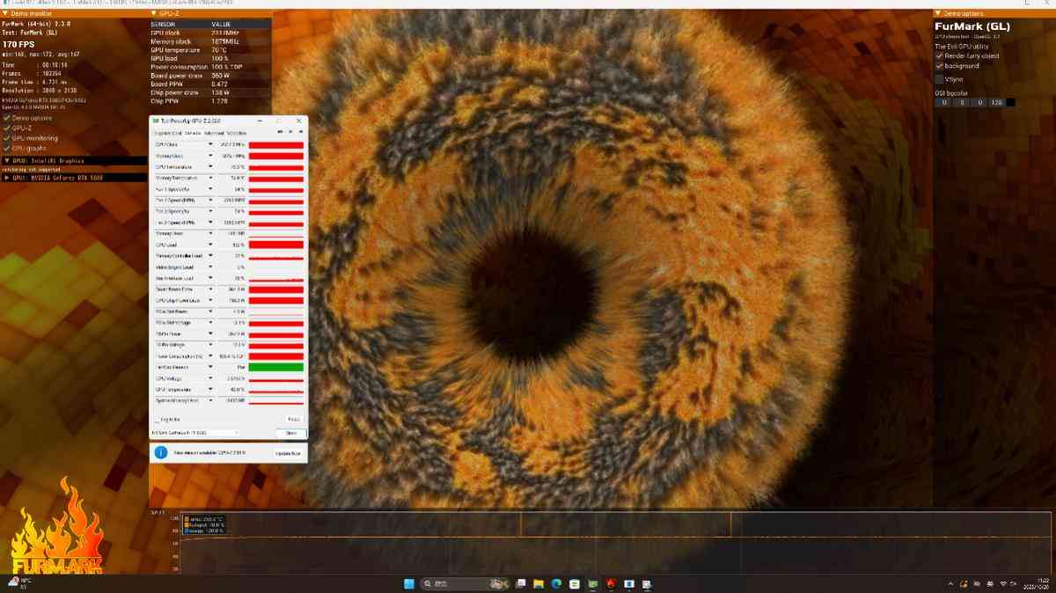Click the GPU-Z title bar icon
1056x593 pixels.
click(x=155, y=120)
